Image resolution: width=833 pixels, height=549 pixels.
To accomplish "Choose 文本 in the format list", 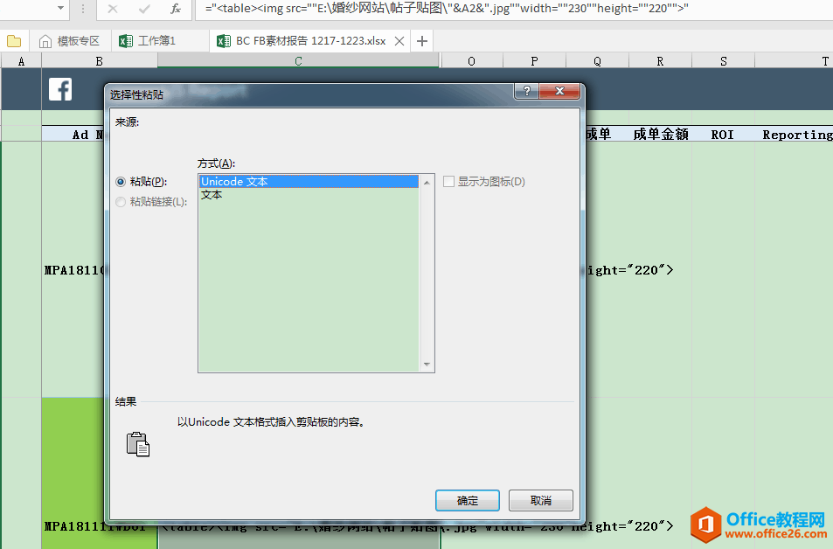I will pos(309,195).
